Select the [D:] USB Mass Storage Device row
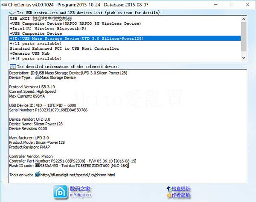The width and height of the screenshot is (256, 202). click(125, 39)
